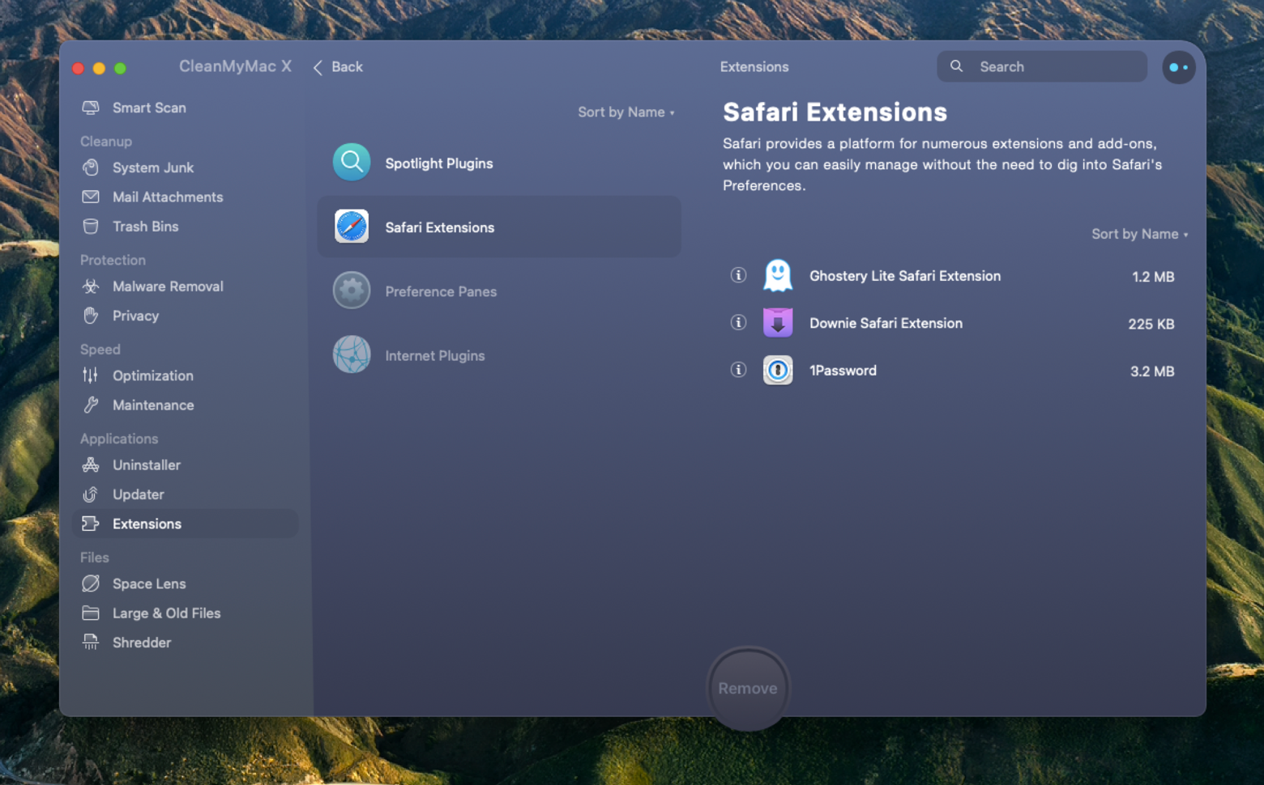Click the Privacy hand icon
Image resolution: width=1264 pixels, height=785 pixels.
coord(91,316)
